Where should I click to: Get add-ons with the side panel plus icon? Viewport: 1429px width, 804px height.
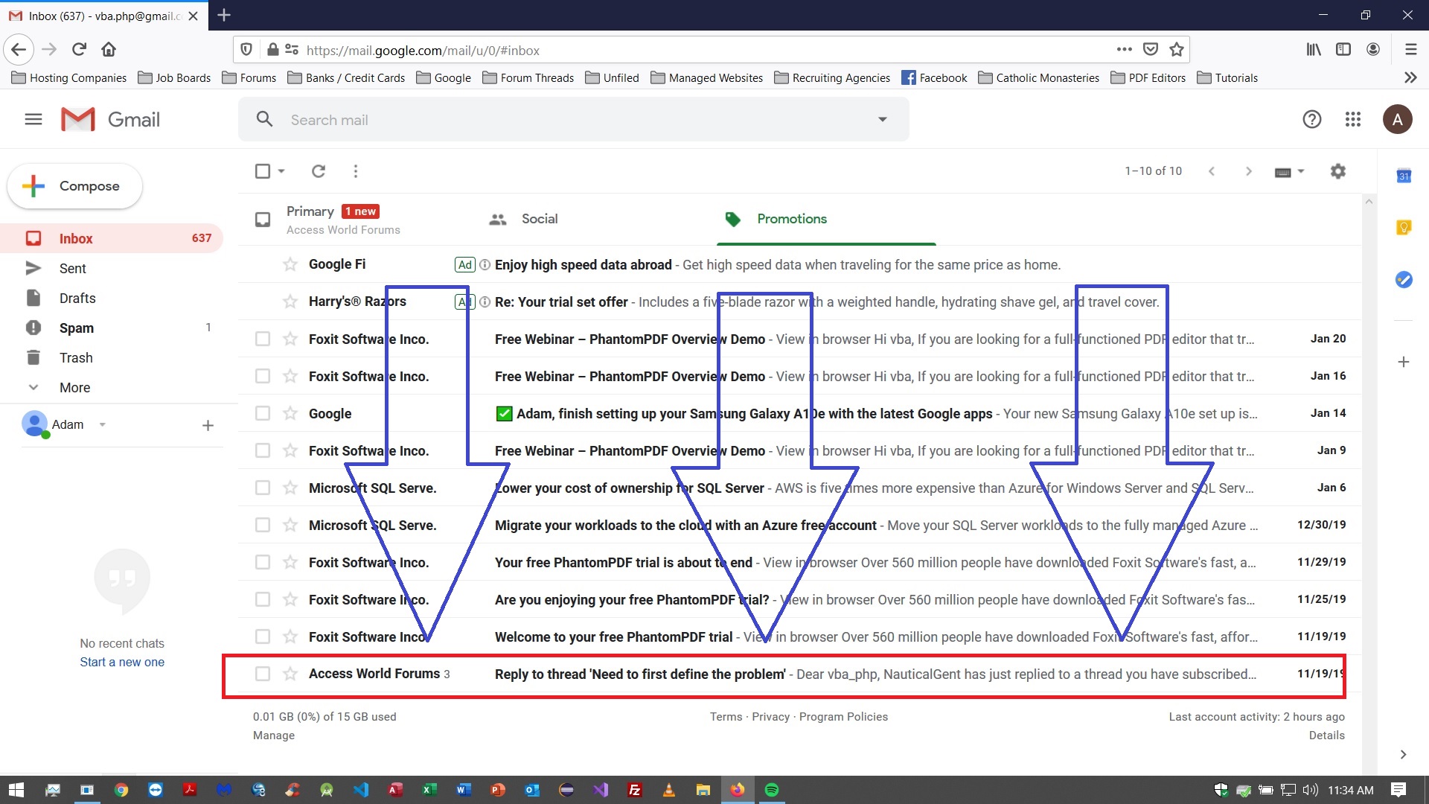1404,362
